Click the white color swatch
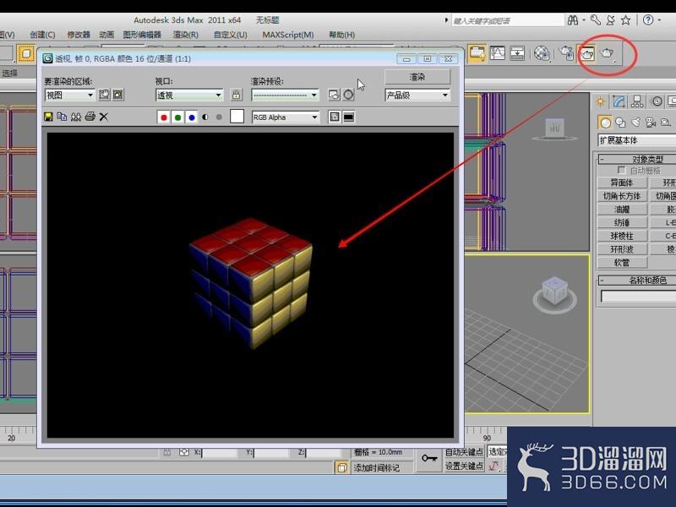The width and height of the screenshot is (676, 507). [x=237, y=117]
